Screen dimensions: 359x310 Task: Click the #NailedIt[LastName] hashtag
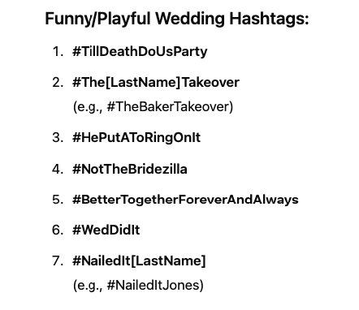tap(139, 261)
